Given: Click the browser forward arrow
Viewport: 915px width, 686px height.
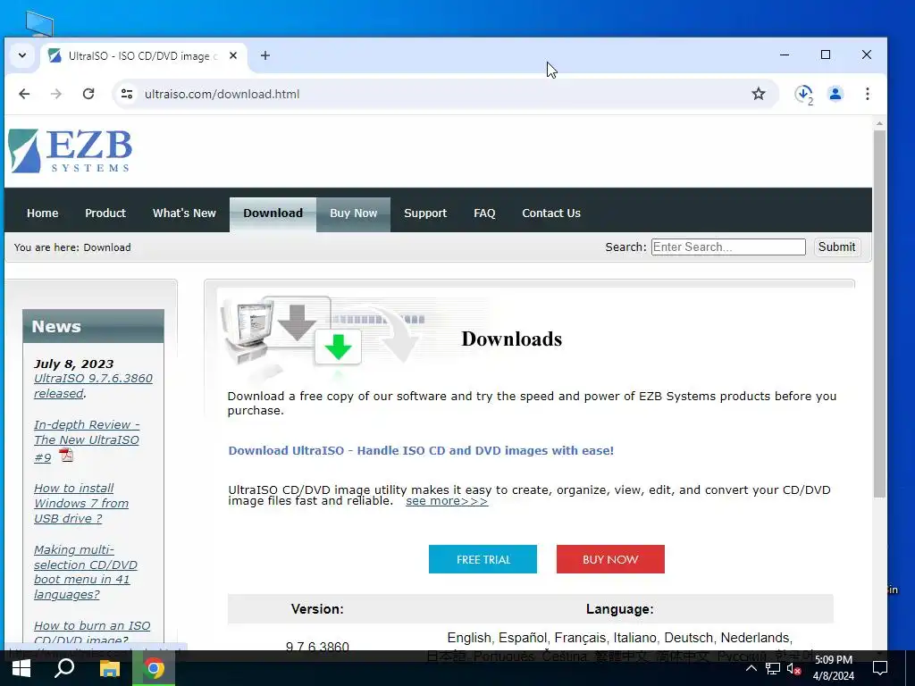Looking at the screenshot, I should click(x=56, y=94).
